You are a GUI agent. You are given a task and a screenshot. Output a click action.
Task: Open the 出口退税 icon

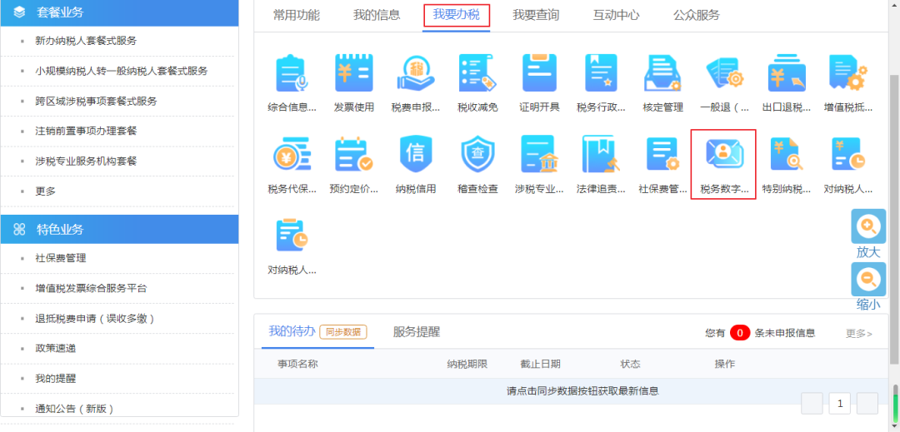[x=787, y=73]
